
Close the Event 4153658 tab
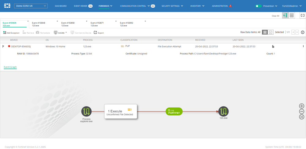87,21
